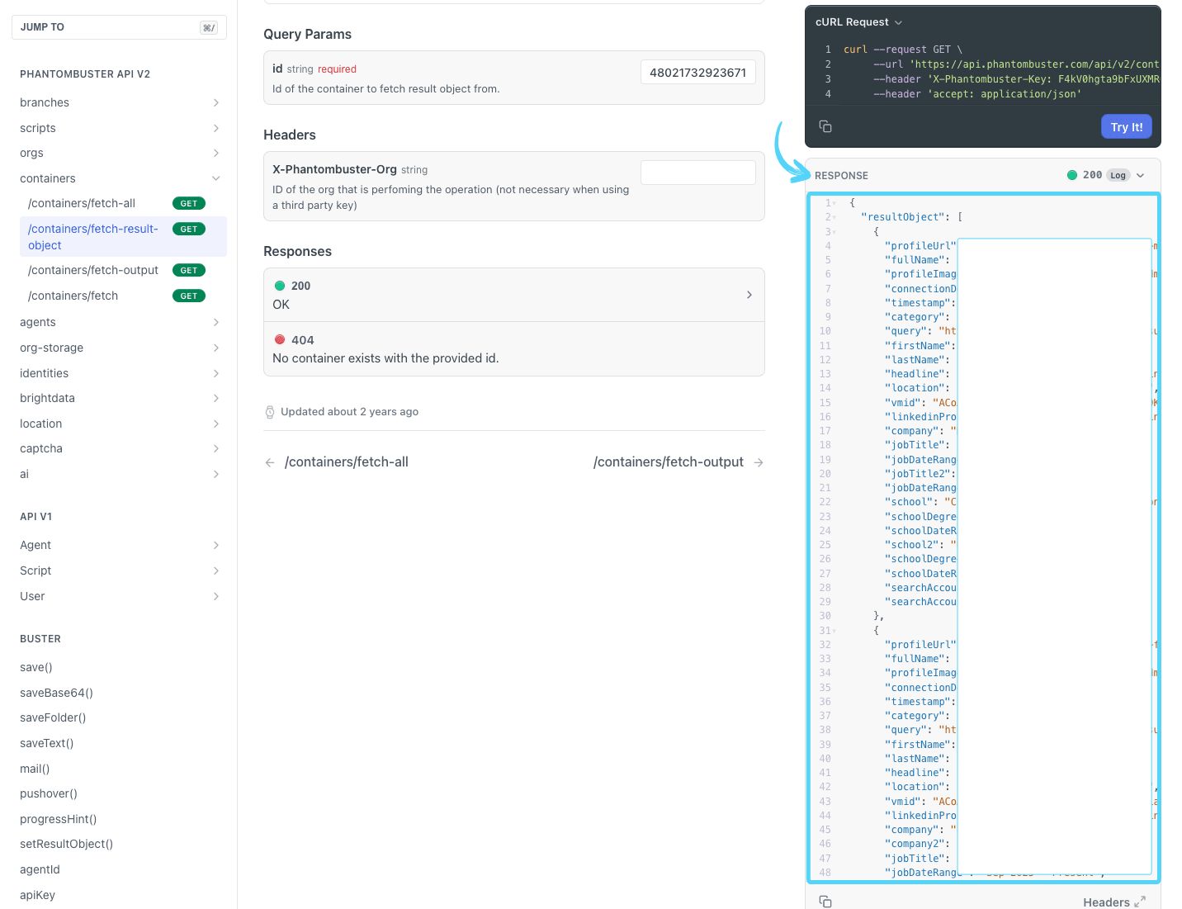Open pushover() documentation link
This screenshot has height=909, width=1182.
[x=49, y=793]
